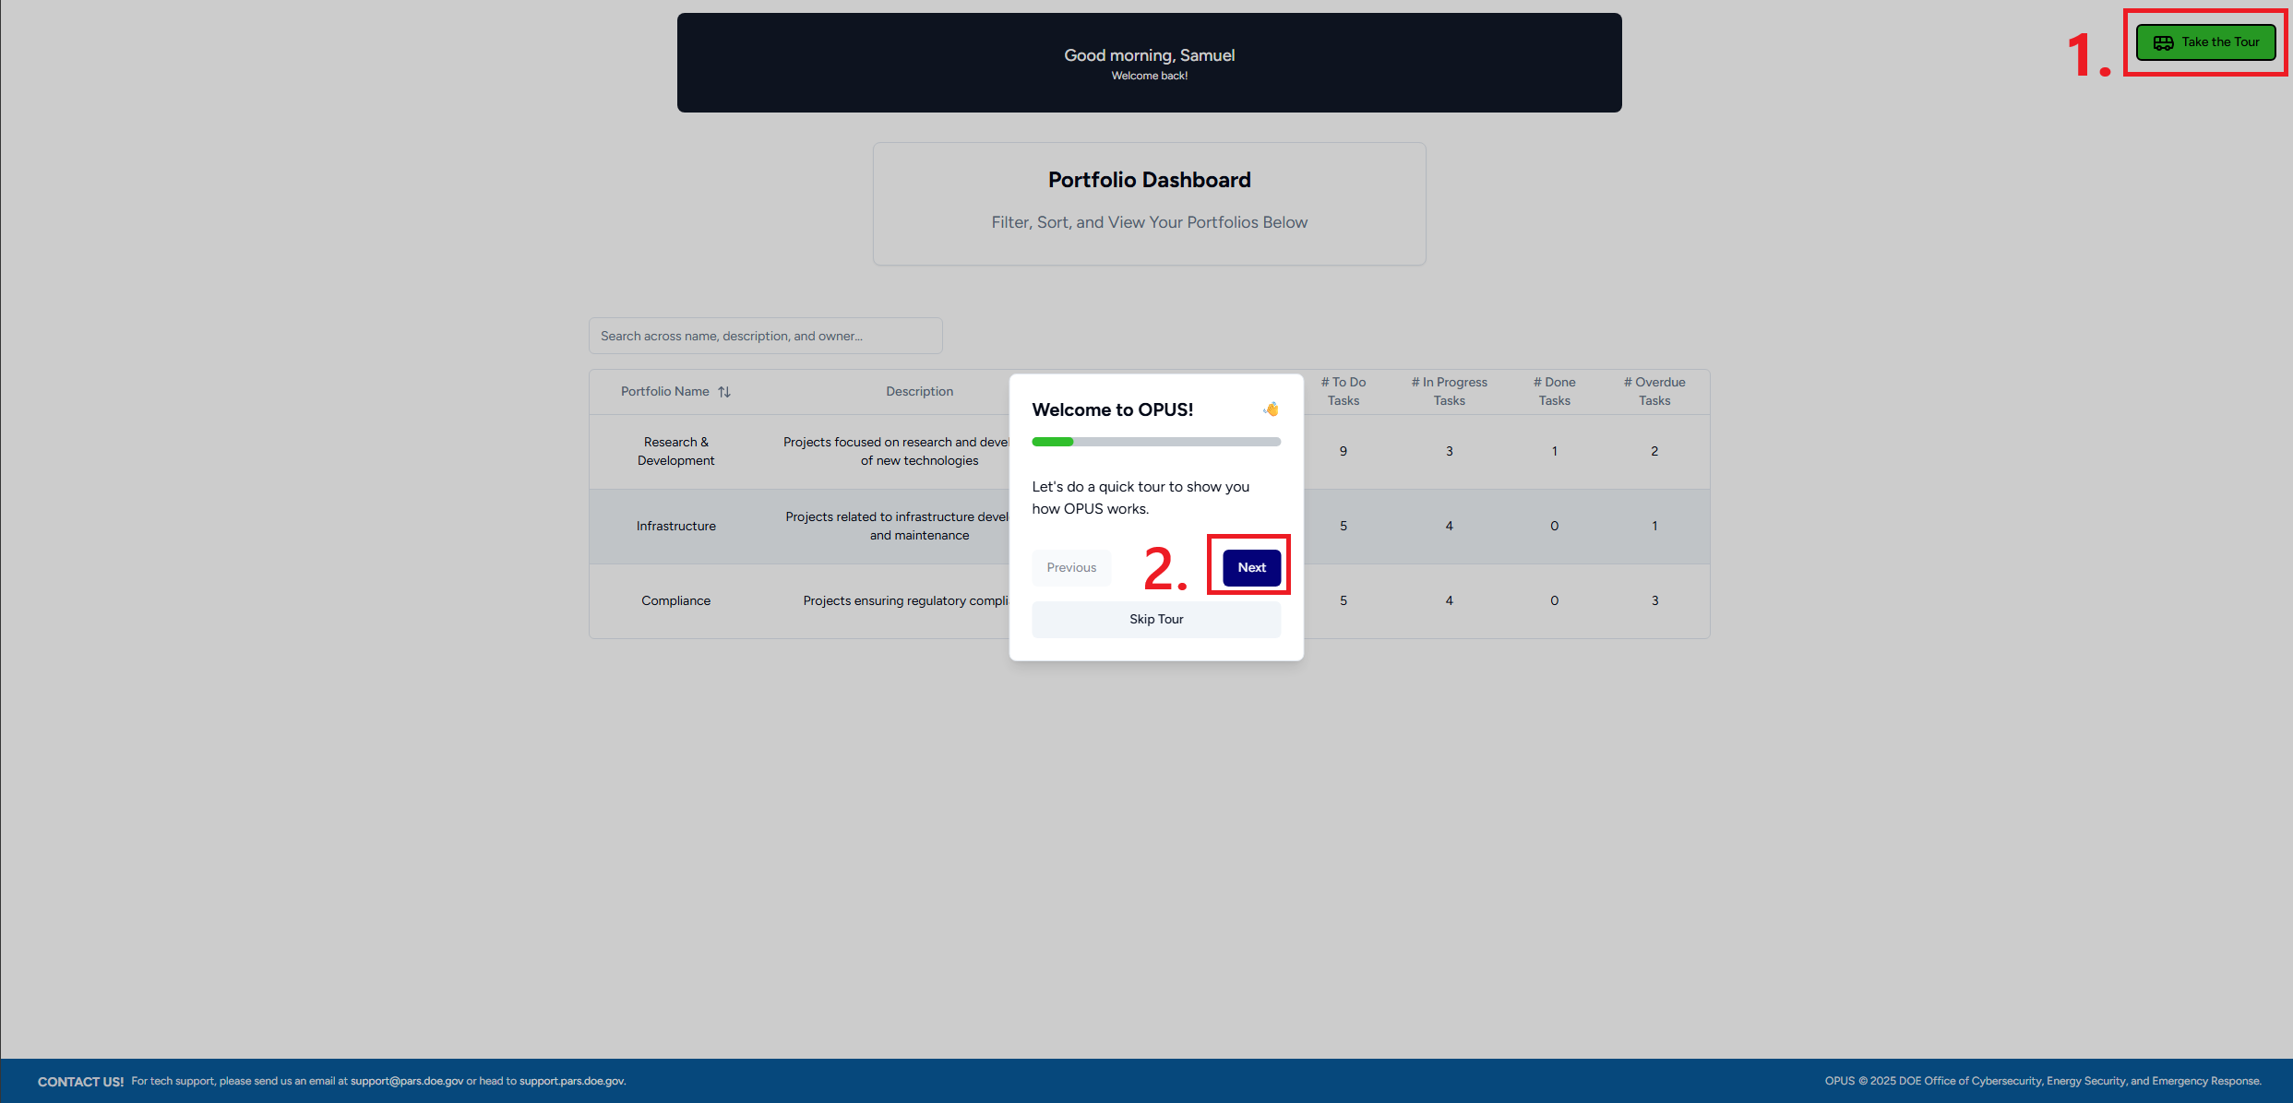Image resolution: width=2293 pixels, height=1103 pixels.
Task: Open the Infrastructure portfolio row
Action: (675, 526)
